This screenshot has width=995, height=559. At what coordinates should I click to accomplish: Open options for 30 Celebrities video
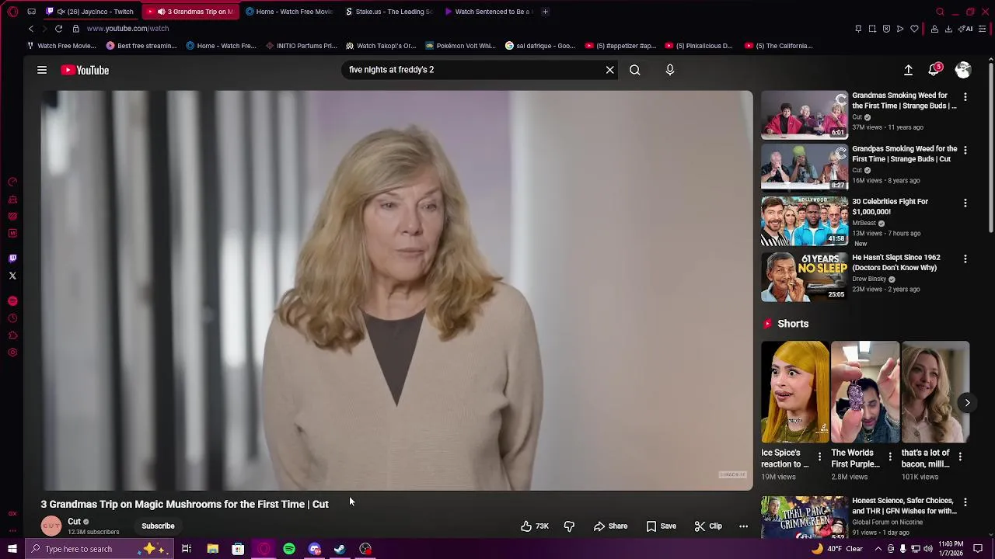pyautogui.click(x=965, y=203)
